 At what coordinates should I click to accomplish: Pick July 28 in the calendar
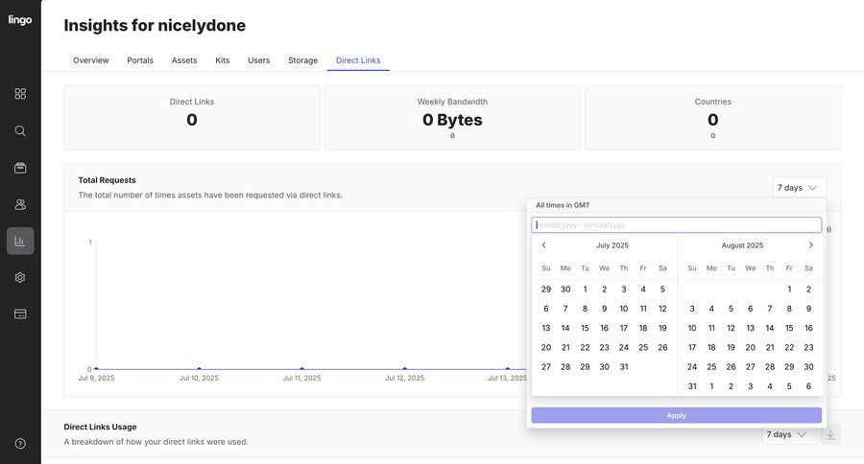pyautogui.click(x=565, y=366)
